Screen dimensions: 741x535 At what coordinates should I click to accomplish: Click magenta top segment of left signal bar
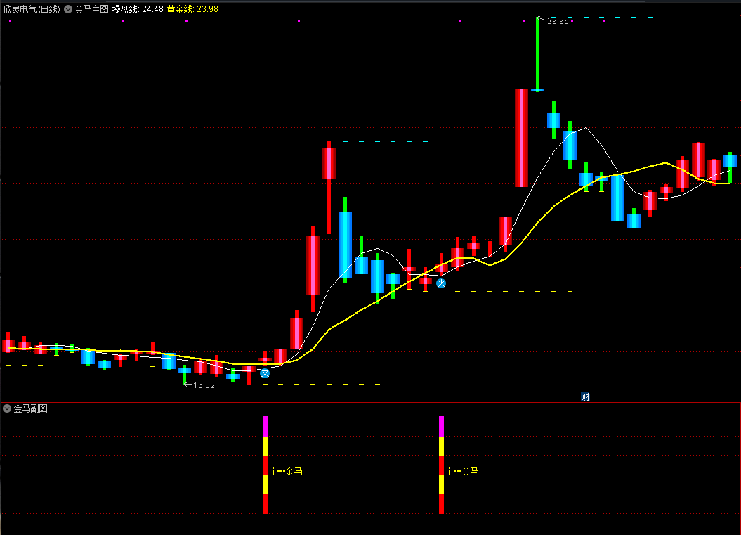(265, 426)
